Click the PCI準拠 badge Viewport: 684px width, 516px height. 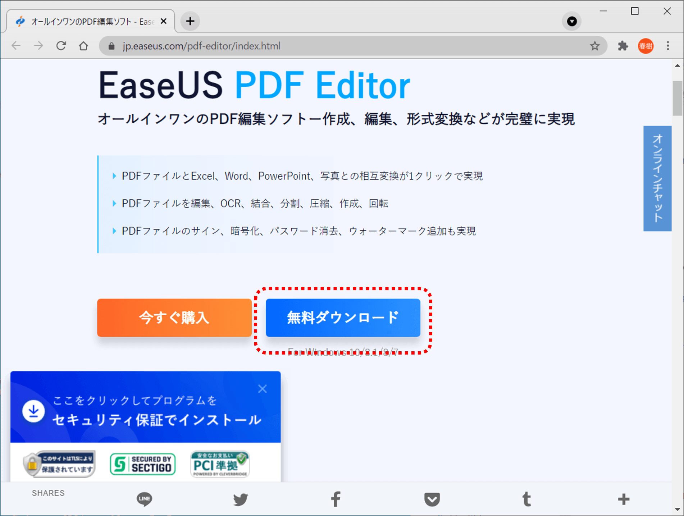pyautogui.click(x=220, y=464)
